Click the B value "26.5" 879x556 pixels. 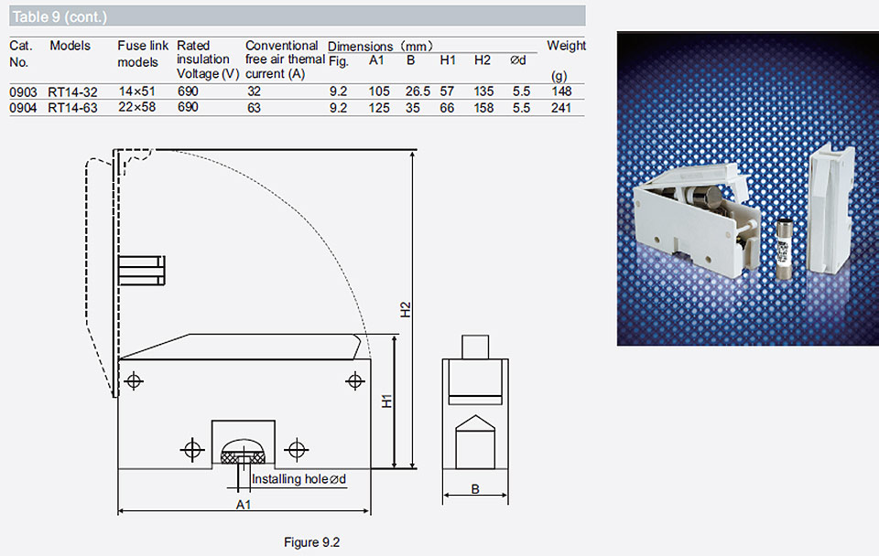418,91
